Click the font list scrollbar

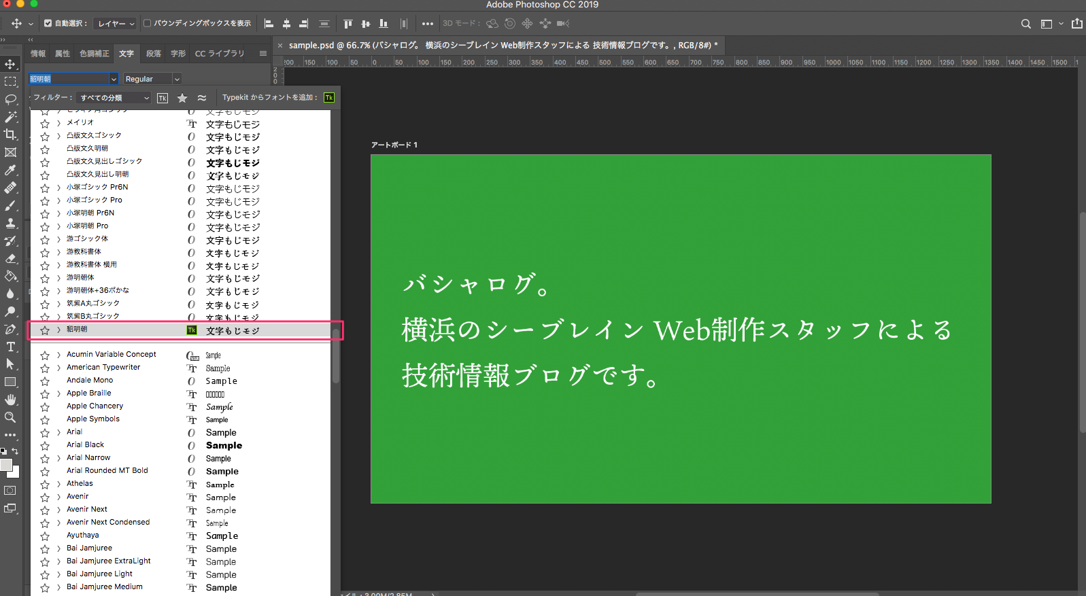point(335,355)
